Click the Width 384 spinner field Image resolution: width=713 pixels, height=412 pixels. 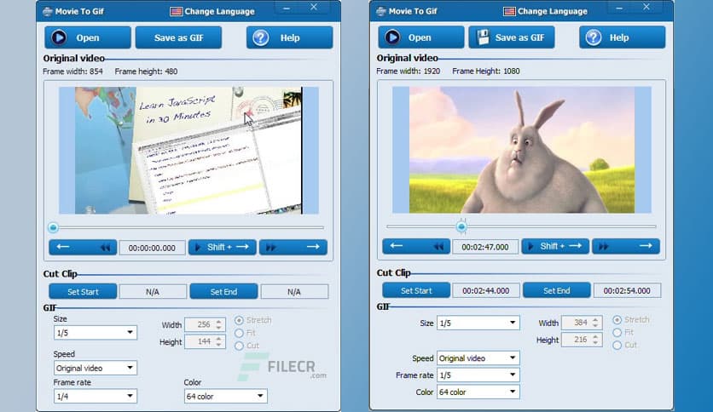(x=582, y=323)
